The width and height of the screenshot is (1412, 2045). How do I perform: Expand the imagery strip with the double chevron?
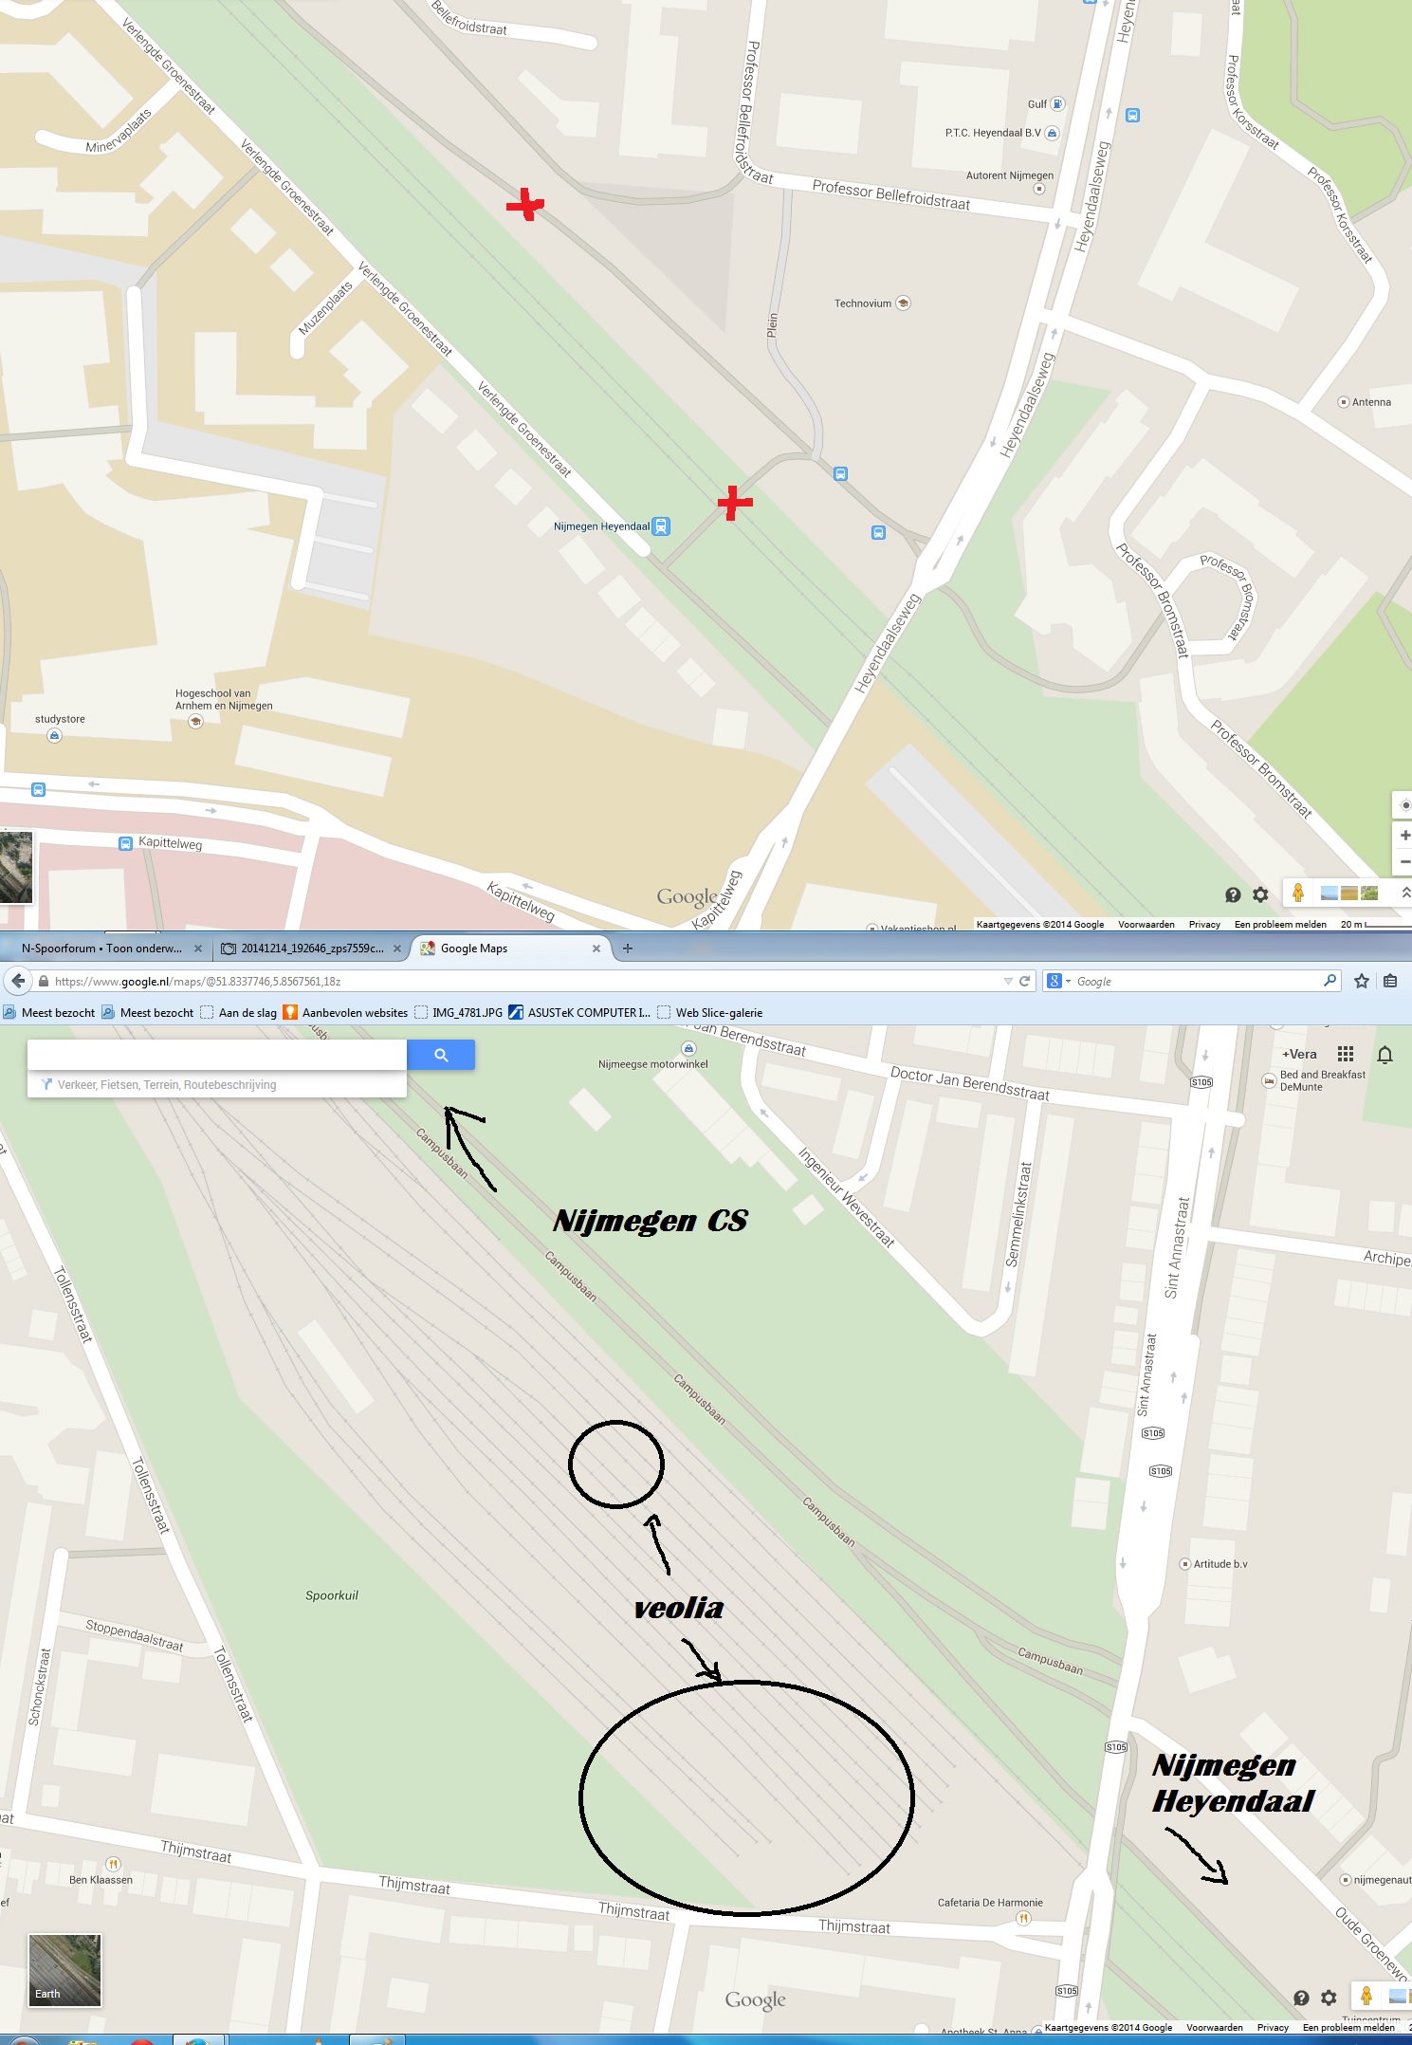1405,893
